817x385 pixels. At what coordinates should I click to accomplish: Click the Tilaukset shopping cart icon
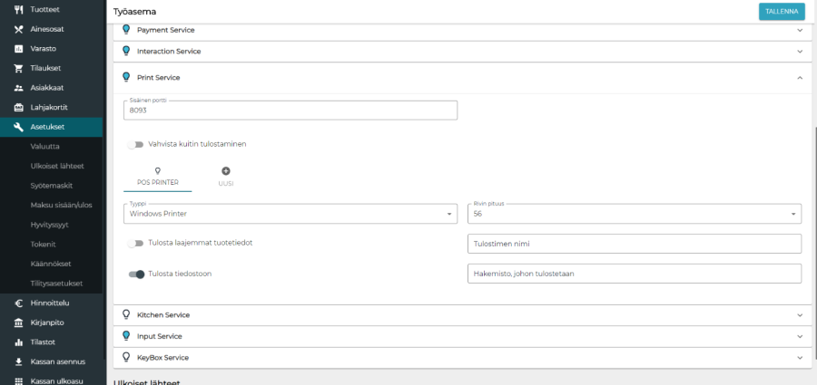pos(18,68)
